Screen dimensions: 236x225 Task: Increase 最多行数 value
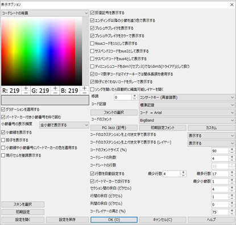(x=232, y=172)
